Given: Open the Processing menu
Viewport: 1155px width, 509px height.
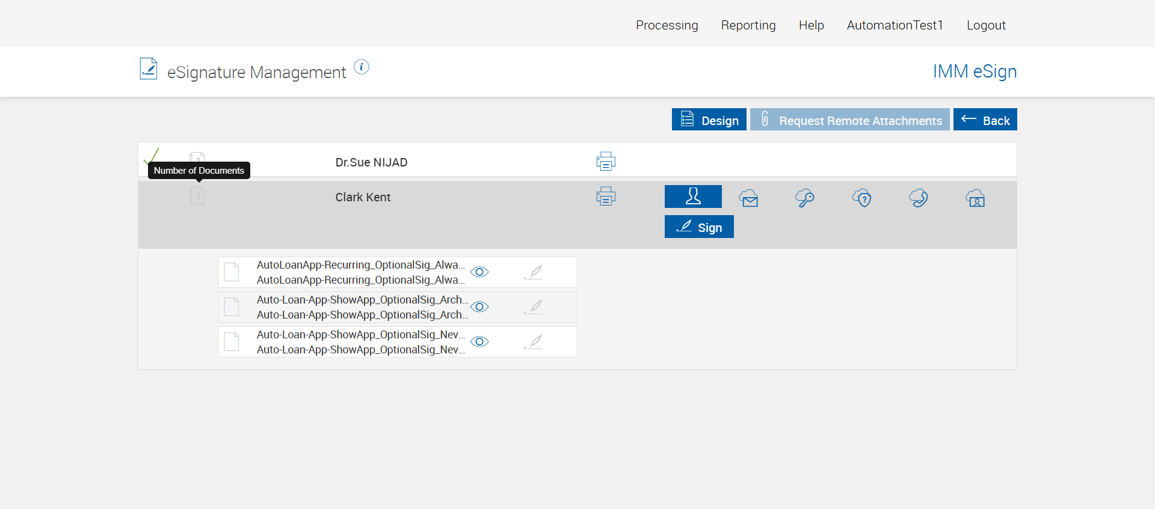Looking at the screenshot, I should pyautogui.click(x=667, y=25).
